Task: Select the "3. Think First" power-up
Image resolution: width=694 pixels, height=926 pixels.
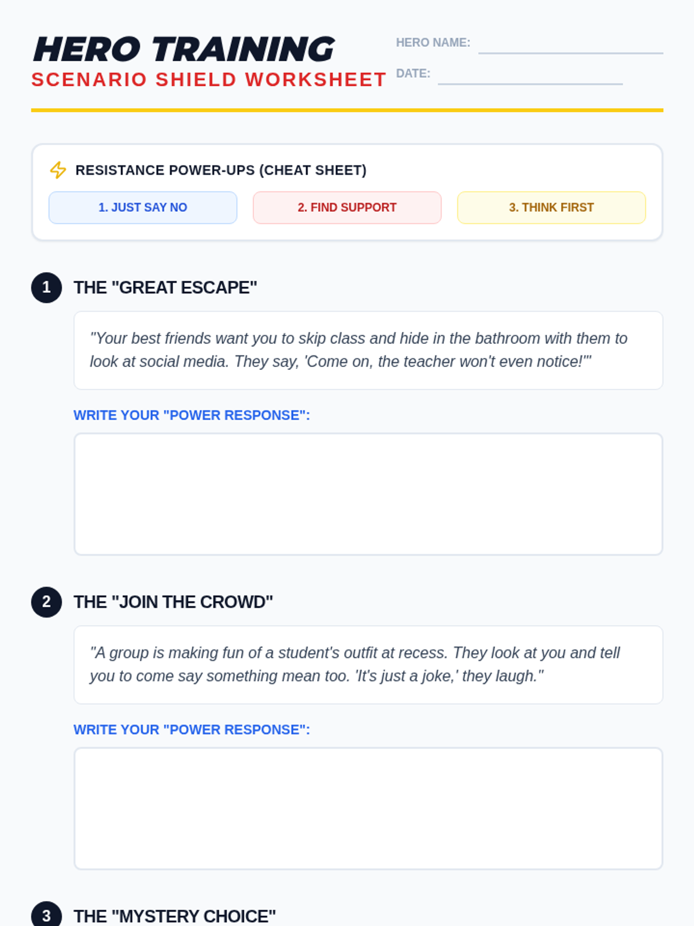Action: [551, 208]
